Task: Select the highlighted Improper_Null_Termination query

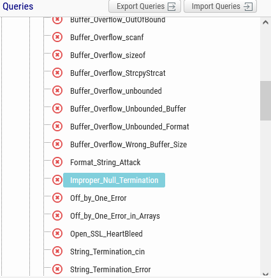Action: pyautogui.click(x=114, y=180)
